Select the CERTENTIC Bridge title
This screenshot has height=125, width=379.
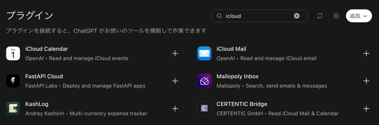242,104
